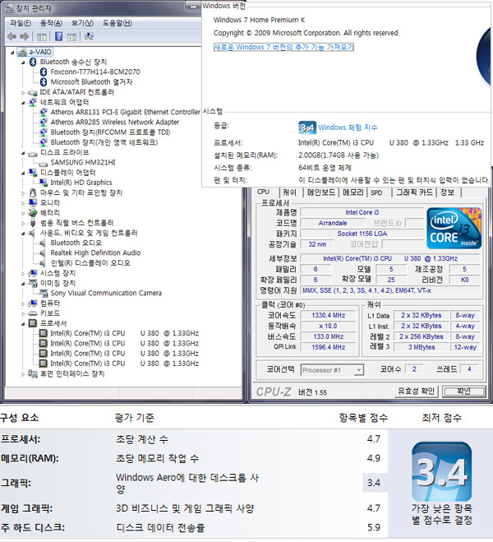Select 인텔(R) 디스플레이 오디오 device
This screenshot has height=542, width=493.
click(x=90, y=263)
